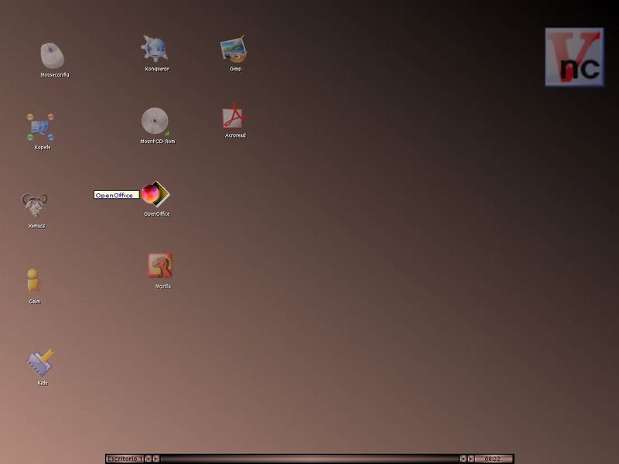Switch to the previous workspace with the left arrow

tap(149, 459)
